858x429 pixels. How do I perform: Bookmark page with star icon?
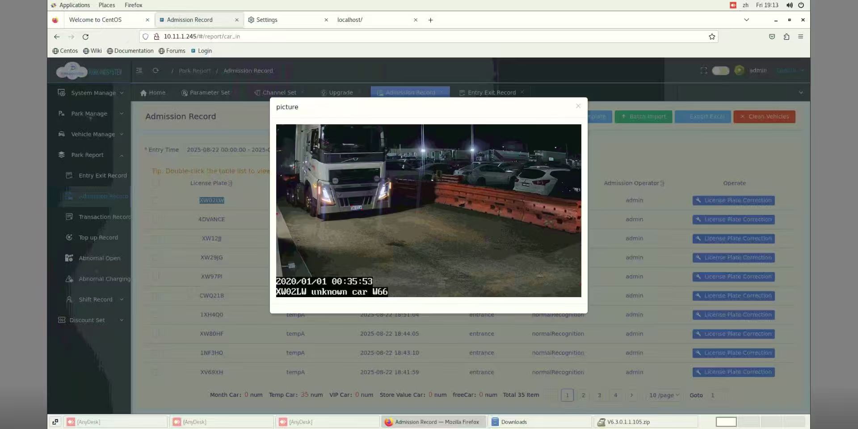tap(712, 37)
